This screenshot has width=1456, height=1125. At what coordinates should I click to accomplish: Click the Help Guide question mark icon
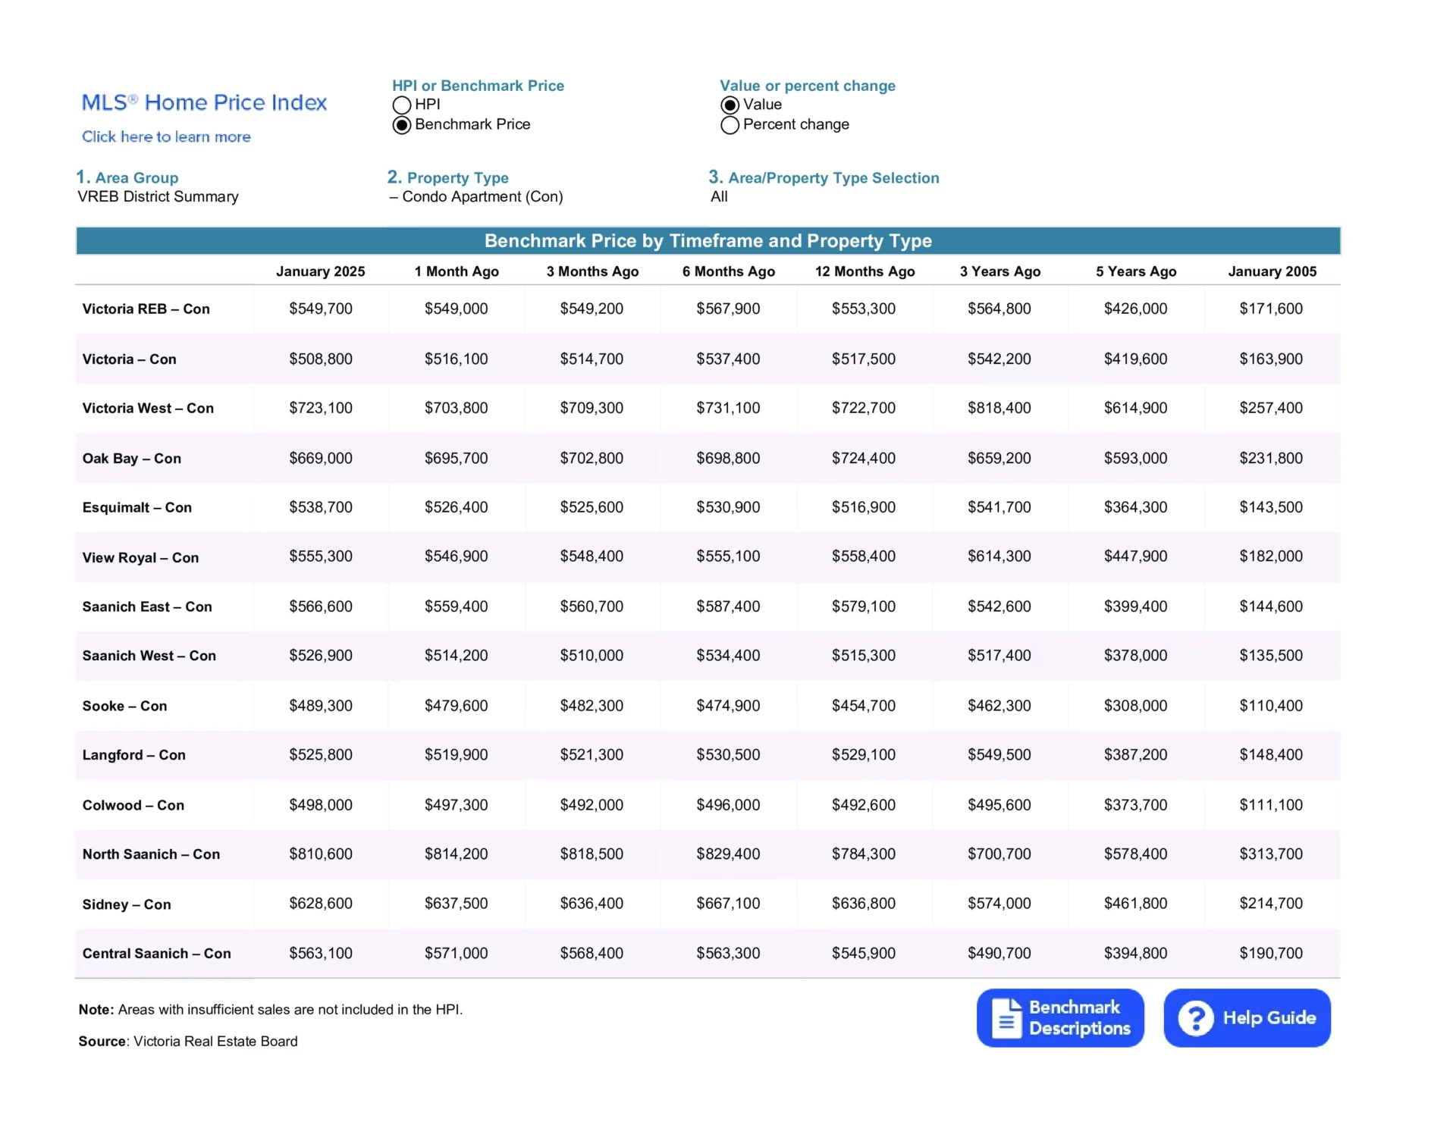(1197, 1017)
